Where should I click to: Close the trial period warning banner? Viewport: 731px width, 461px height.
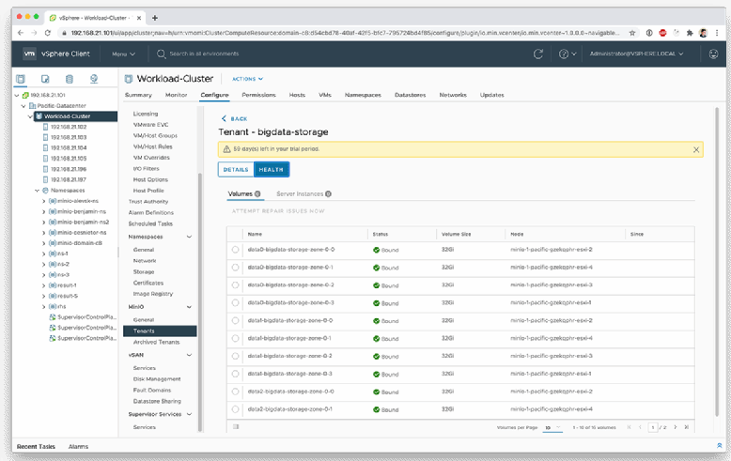coord(696,149)
